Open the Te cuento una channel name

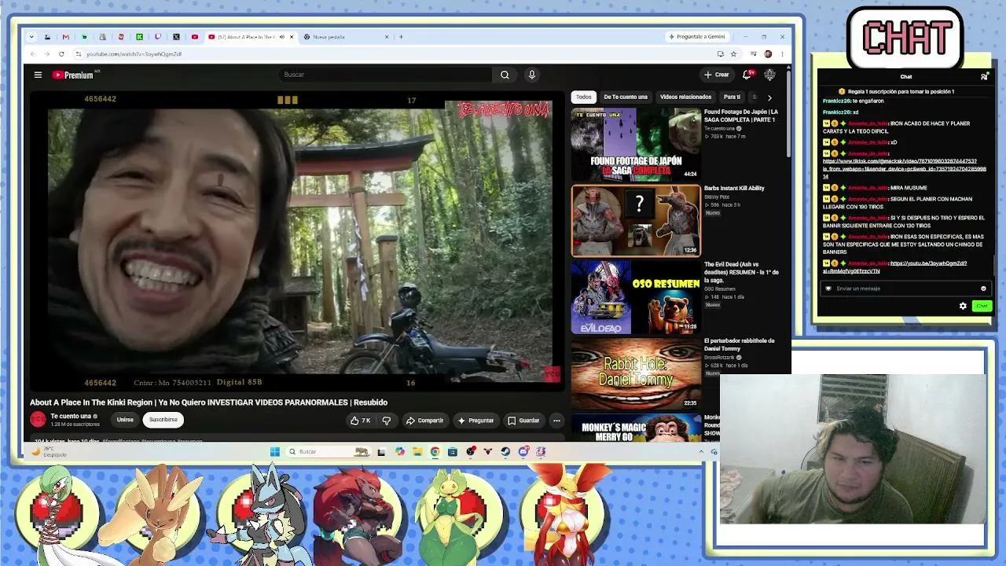click(71, 417)
